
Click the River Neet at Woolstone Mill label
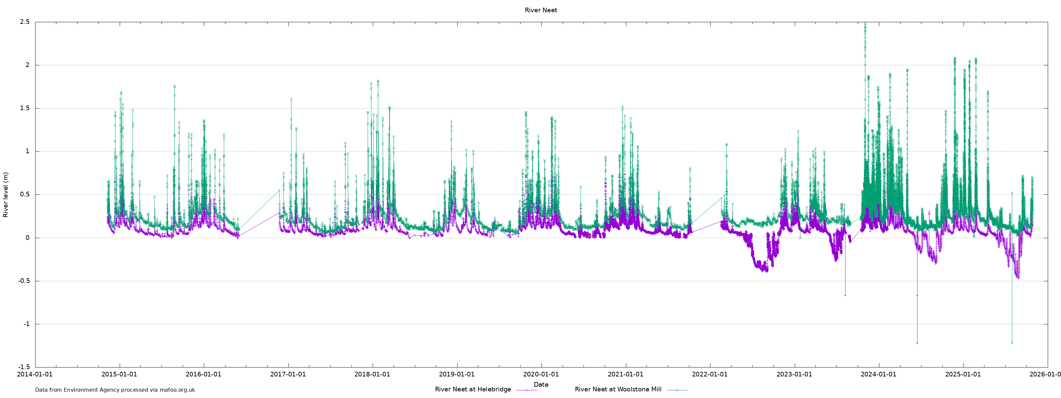pos(618,389)
